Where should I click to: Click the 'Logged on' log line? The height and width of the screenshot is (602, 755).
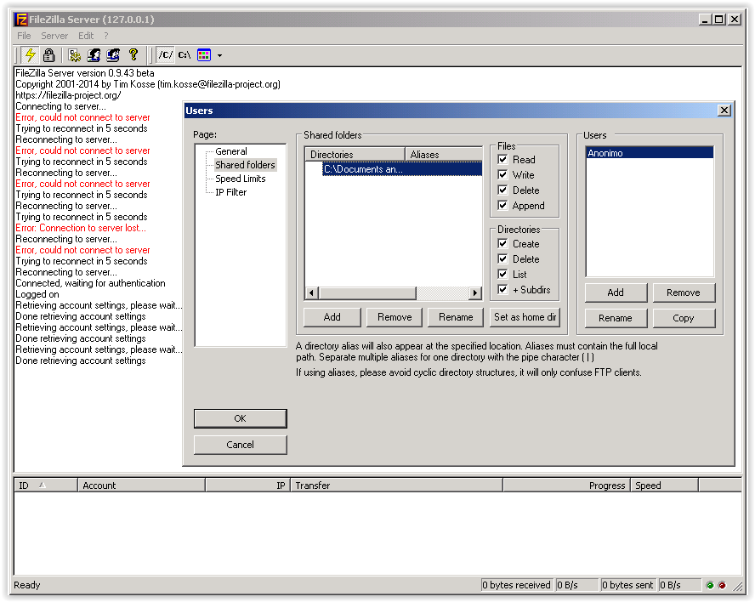[x=37, y=295]
